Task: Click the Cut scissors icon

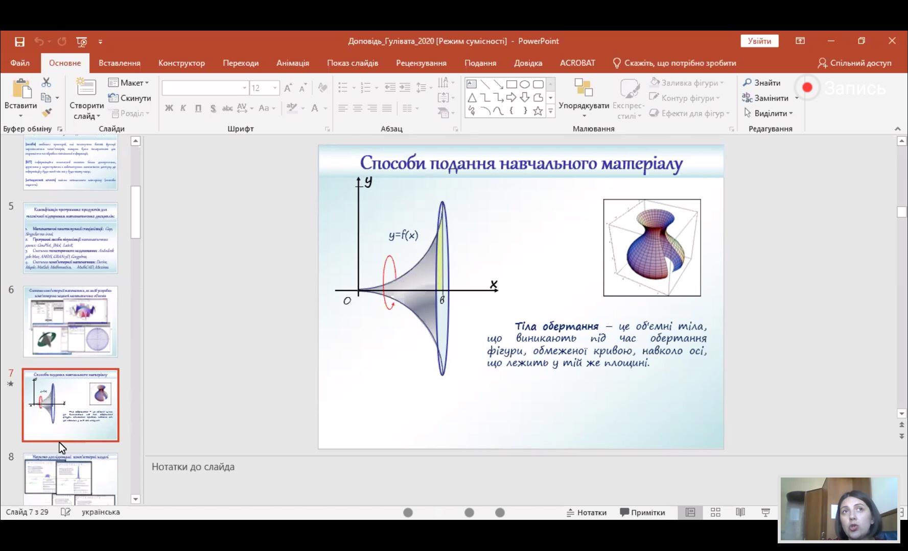Action: 46,82
